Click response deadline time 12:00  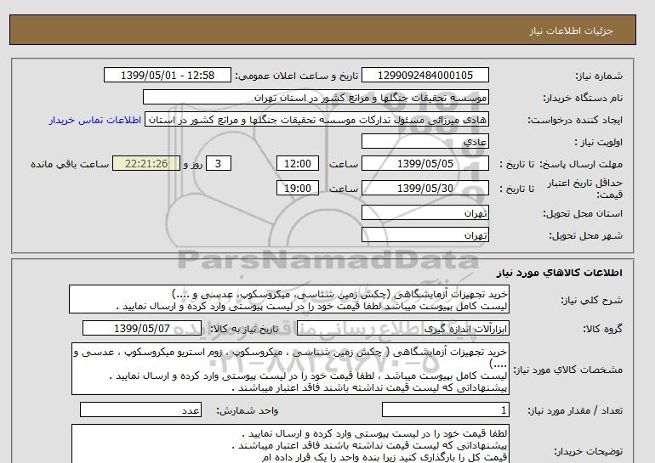click(x=298, y=163)
